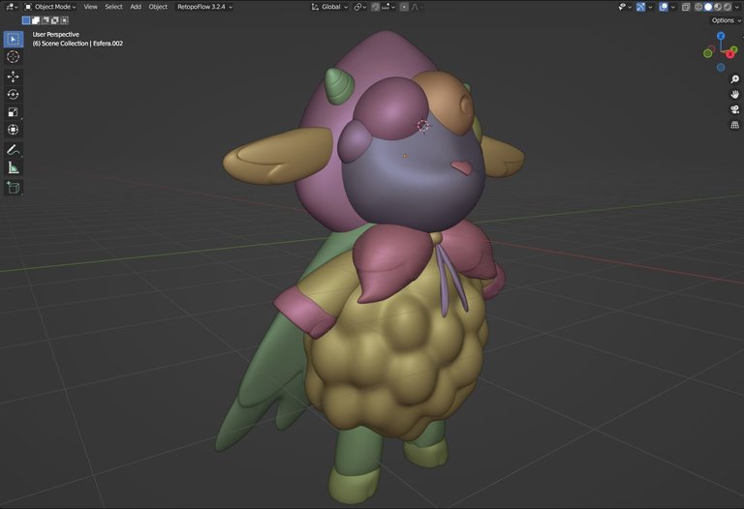Click 'User Perspective' viewport label

click(x=56, y=34)
